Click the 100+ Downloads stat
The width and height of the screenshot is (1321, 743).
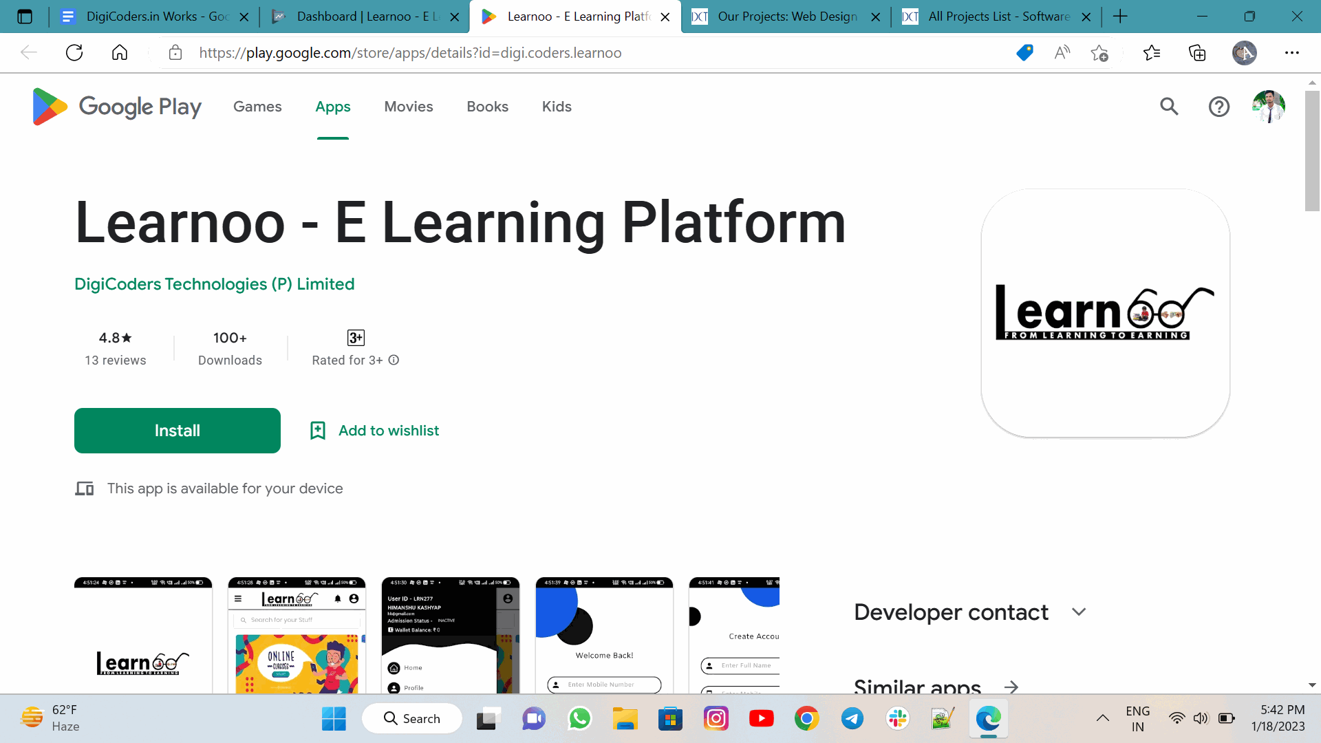[x=230, y=348]
